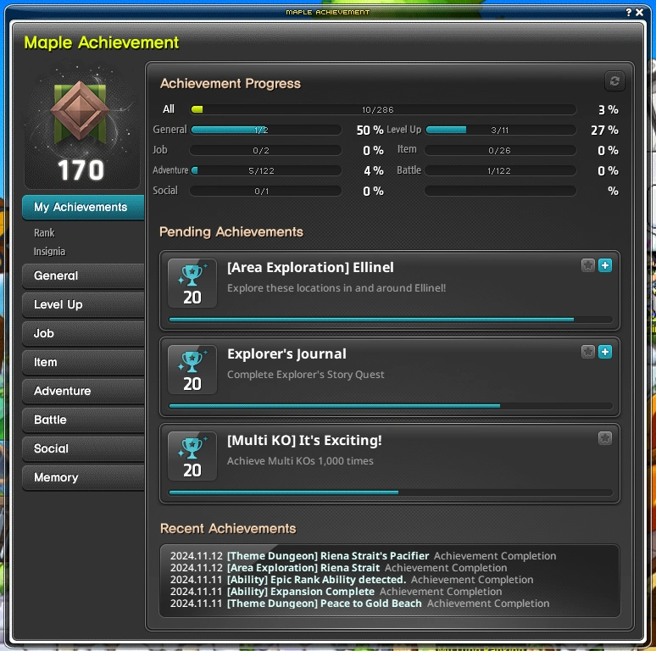
Task: Select the [Area Exploration] Ellinel title
Action: coord(310,267)
